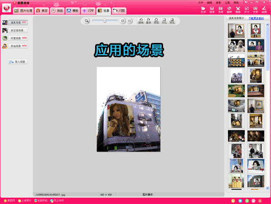Switch to the 闪字 tab
Image resolution: width=271 pixels, height=204 pixels.
pos(88,11)
